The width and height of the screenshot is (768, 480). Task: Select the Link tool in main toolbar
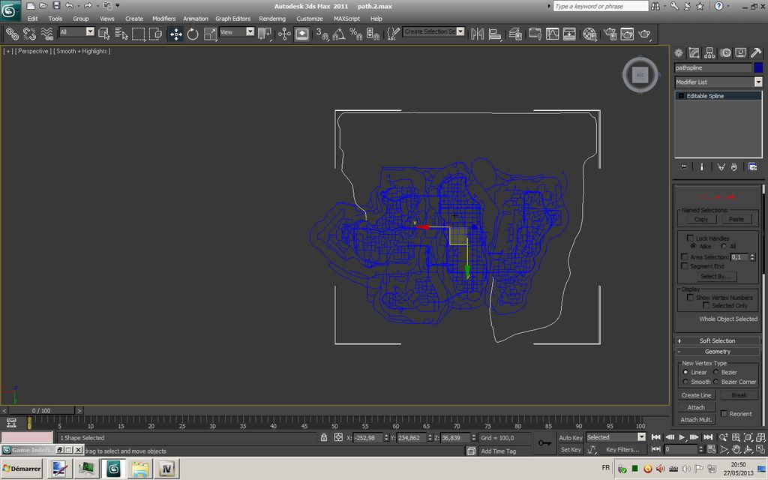coord(12,34)
